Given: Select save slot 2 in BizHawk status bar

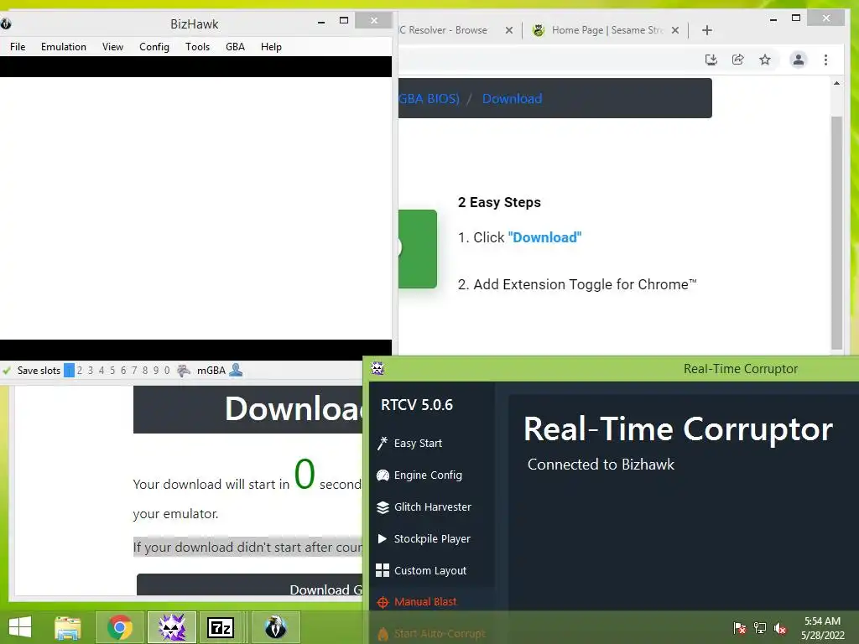Looking at the screenshot, I should tap(80, 370).
